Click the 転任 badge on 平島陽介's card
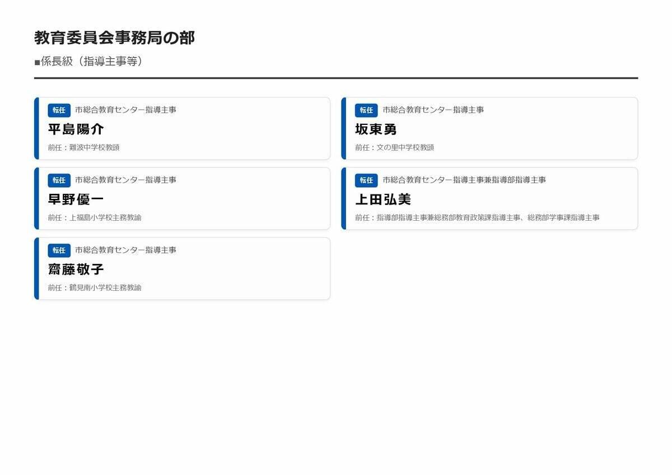This screenshot has width=672, height=475. click(x=59, y=110)
